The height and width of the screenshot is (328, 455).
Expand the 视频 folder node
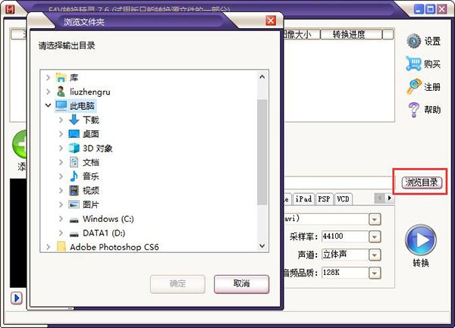(x=61, y=190)
